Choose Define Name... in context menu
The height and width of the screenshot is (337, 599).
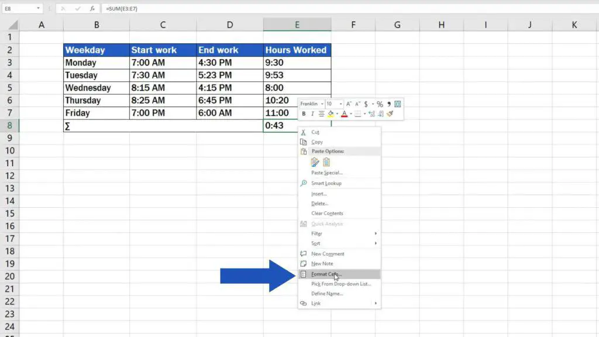(x=339, y=294)
